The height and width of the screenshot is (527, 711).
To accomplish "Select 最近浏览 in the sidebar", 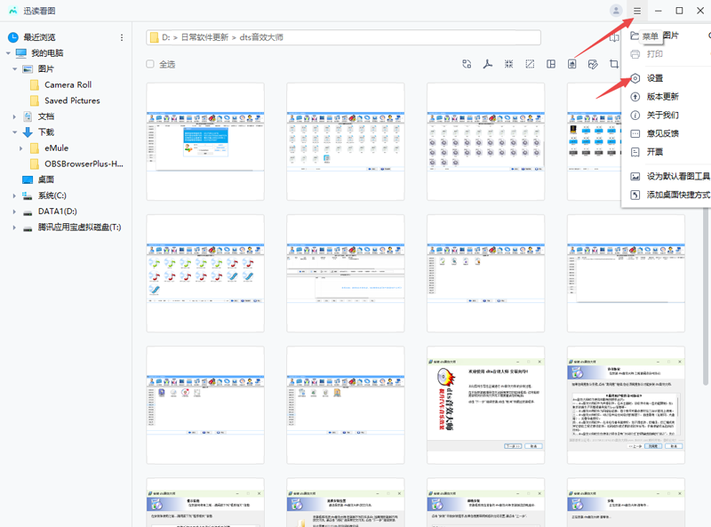I will 39,37.
